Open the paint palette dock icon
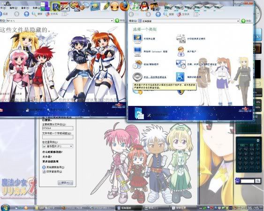264x211 pixels. [x=75, y=7]
